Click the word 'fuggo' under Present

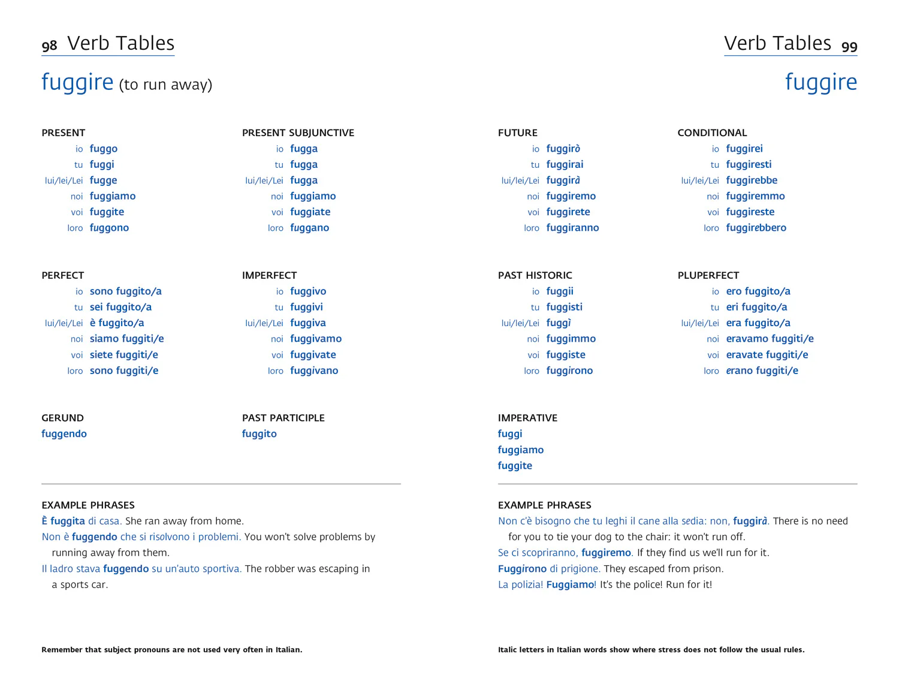click(x=104, y=149)
